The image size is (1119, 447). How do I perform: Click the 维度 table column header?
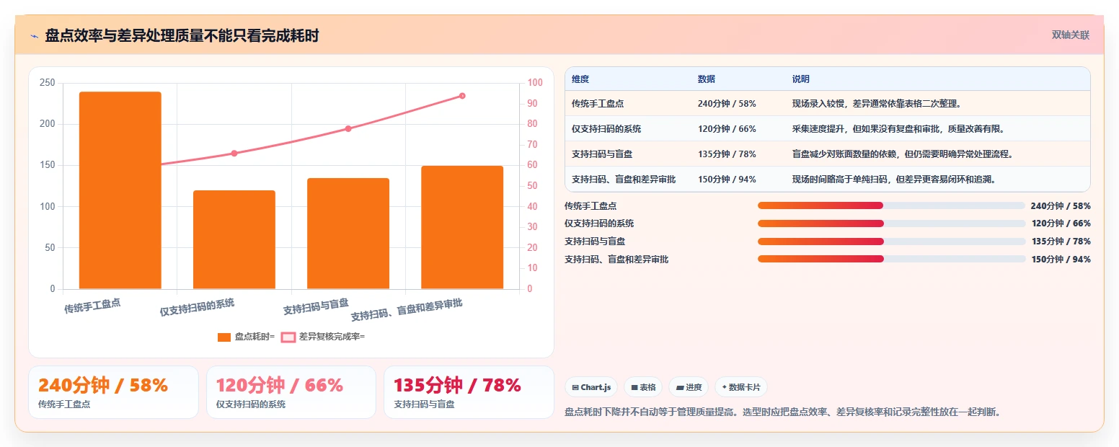580,79
